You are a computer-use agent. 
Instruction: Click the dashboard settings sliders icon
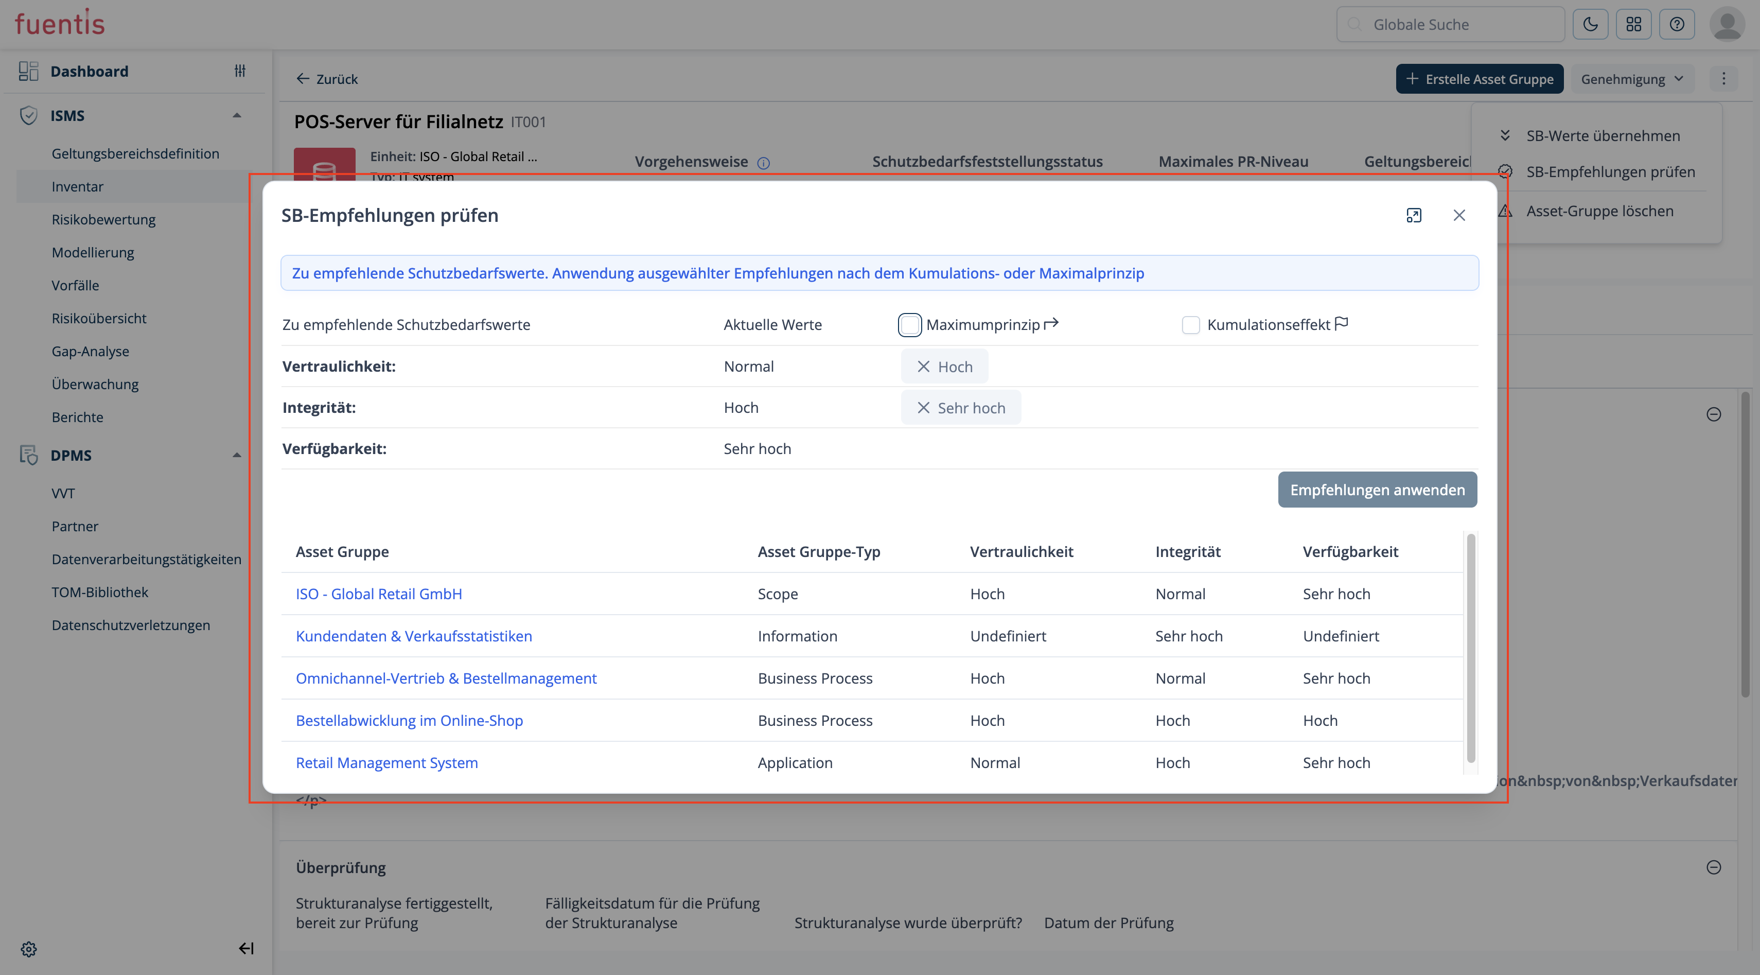[x=240, y=71]
